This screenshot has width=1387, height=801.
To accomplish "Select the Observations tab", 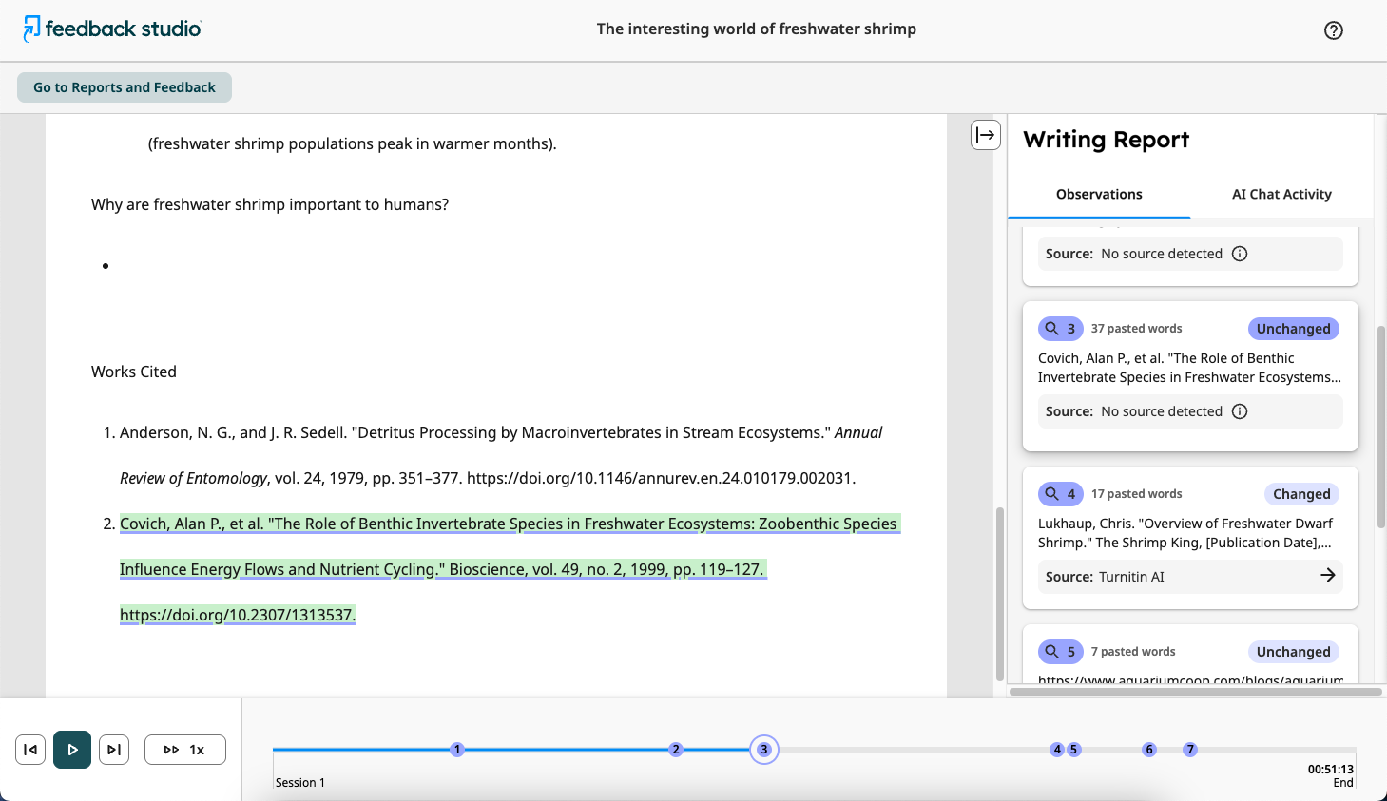I will pyautogui.click(x=1099, y=194).
